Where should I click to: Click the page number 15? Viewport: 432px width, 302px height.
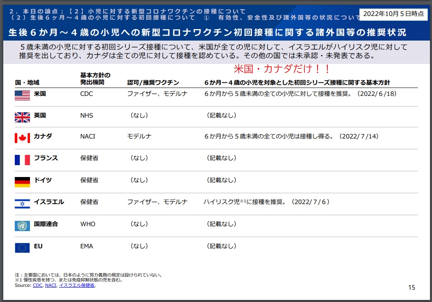(x=411, y=288)
